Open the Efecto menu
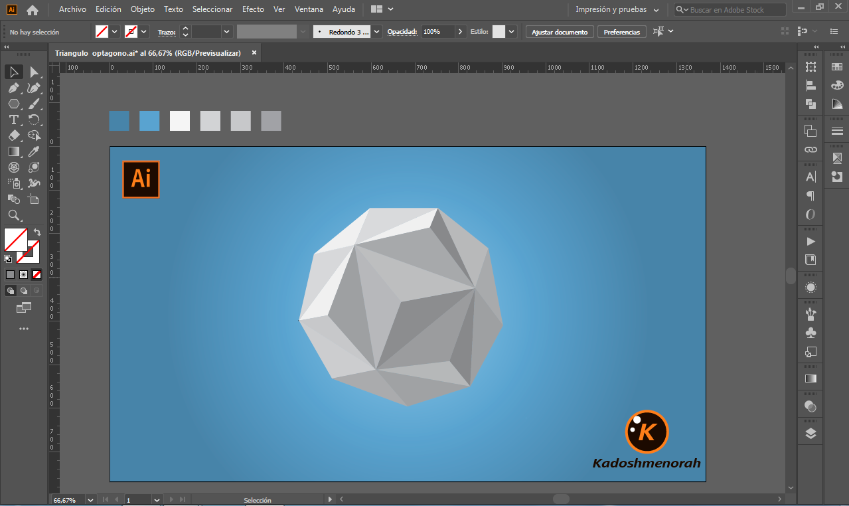Image resolution: width=849 pixels, height=506 pixels. pos(253,10)
